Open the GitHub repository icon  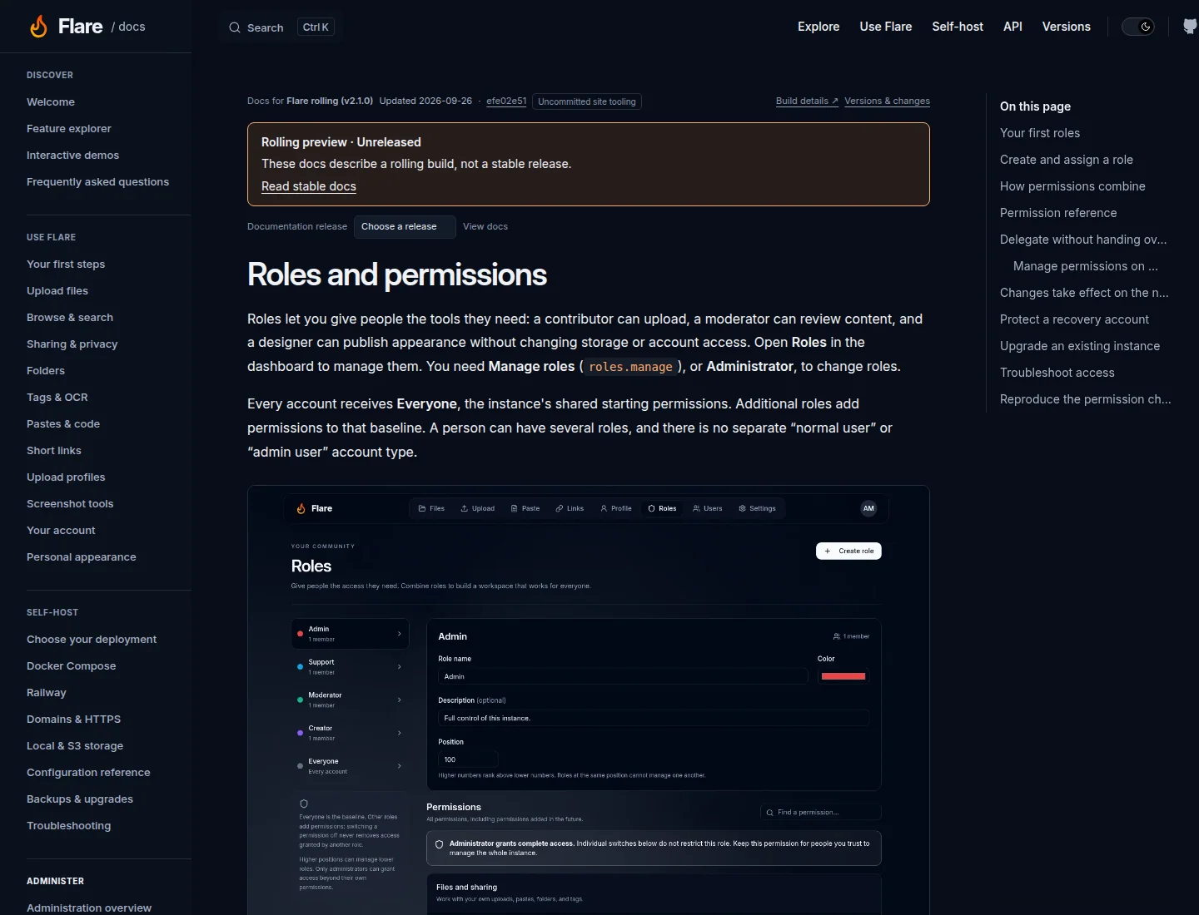[x=1191, y=27]
